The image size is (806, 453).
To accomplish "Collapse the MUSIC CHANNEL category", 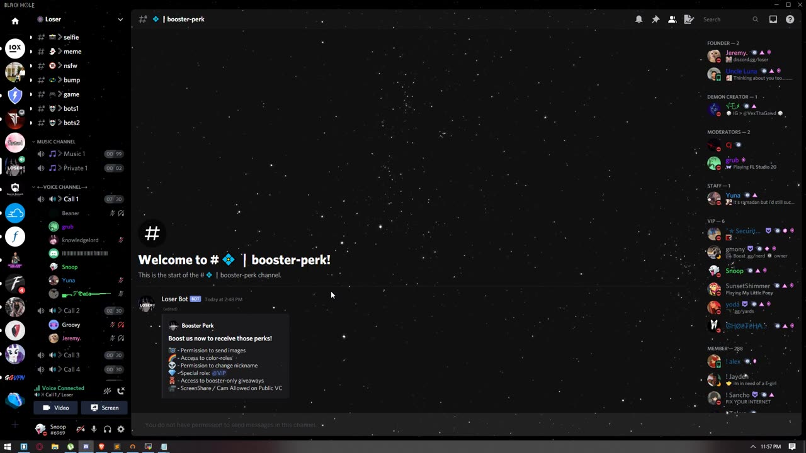I will [x=55, y=142].
